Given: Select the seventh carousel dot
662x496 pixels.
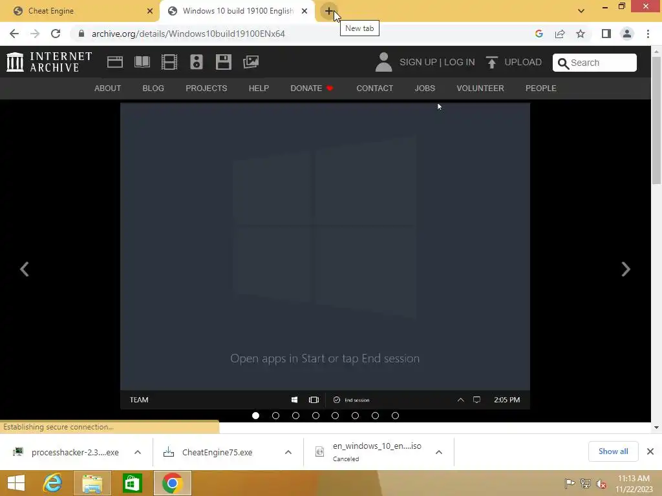Looking at the screenshot, I should [x=376, y=416].
